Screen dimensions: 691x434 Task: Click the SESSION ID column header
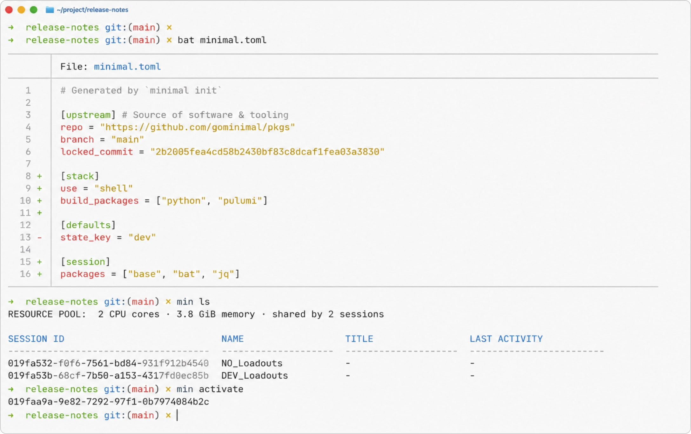pos(36,339)
